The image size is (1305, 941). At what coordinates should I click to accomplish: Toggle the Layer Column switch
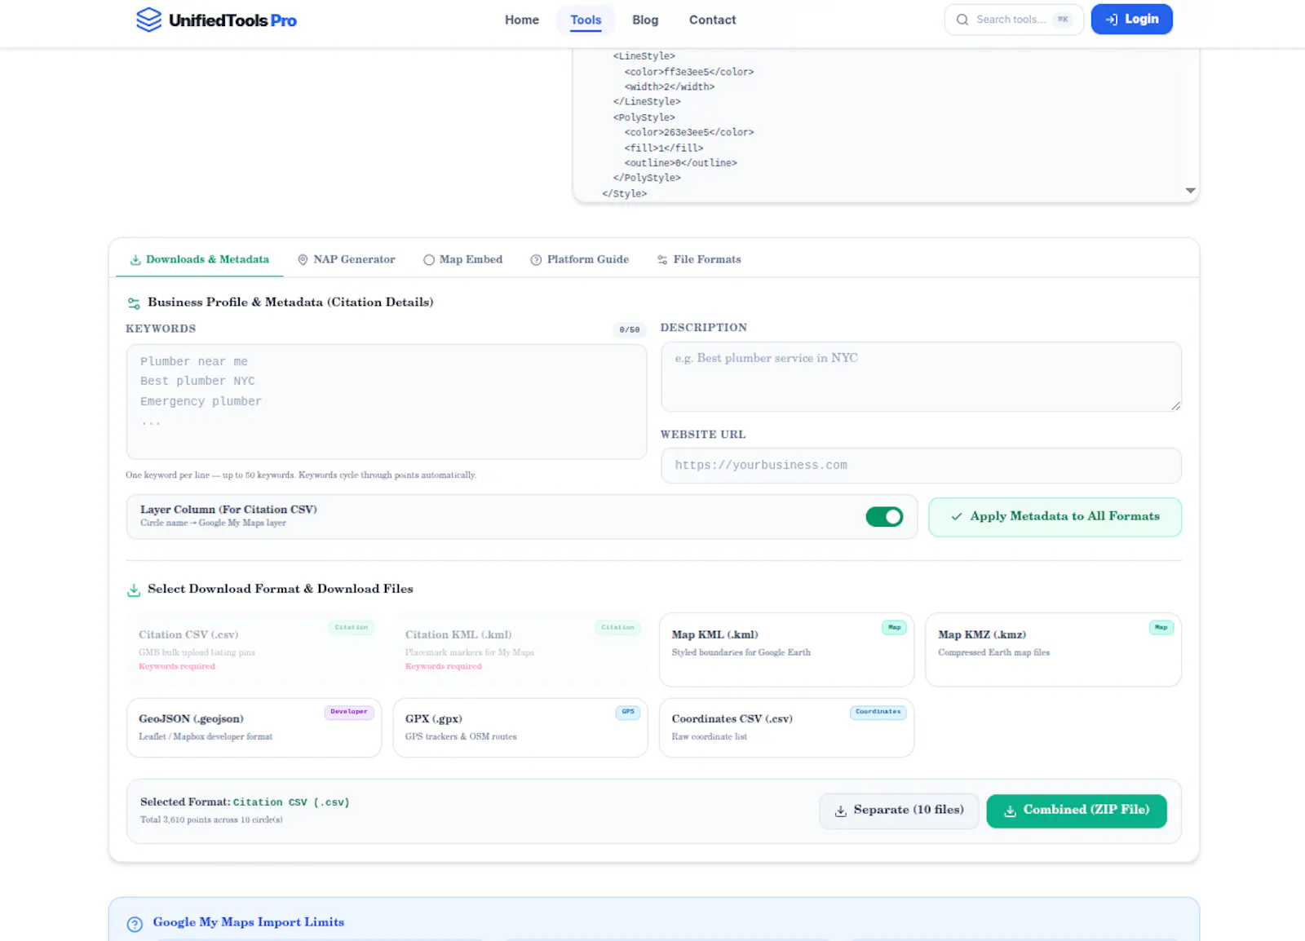coord(884,517)
